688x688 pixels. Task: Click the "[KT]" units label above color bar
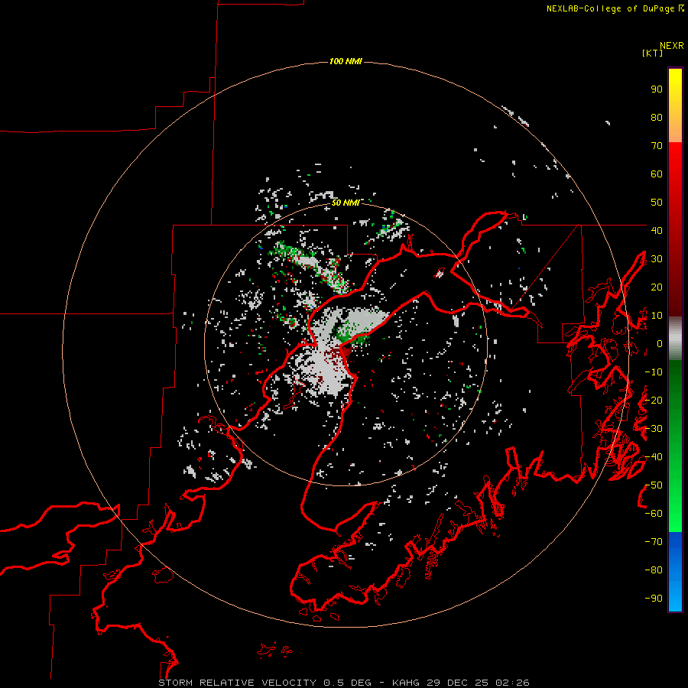coord(652,53)
